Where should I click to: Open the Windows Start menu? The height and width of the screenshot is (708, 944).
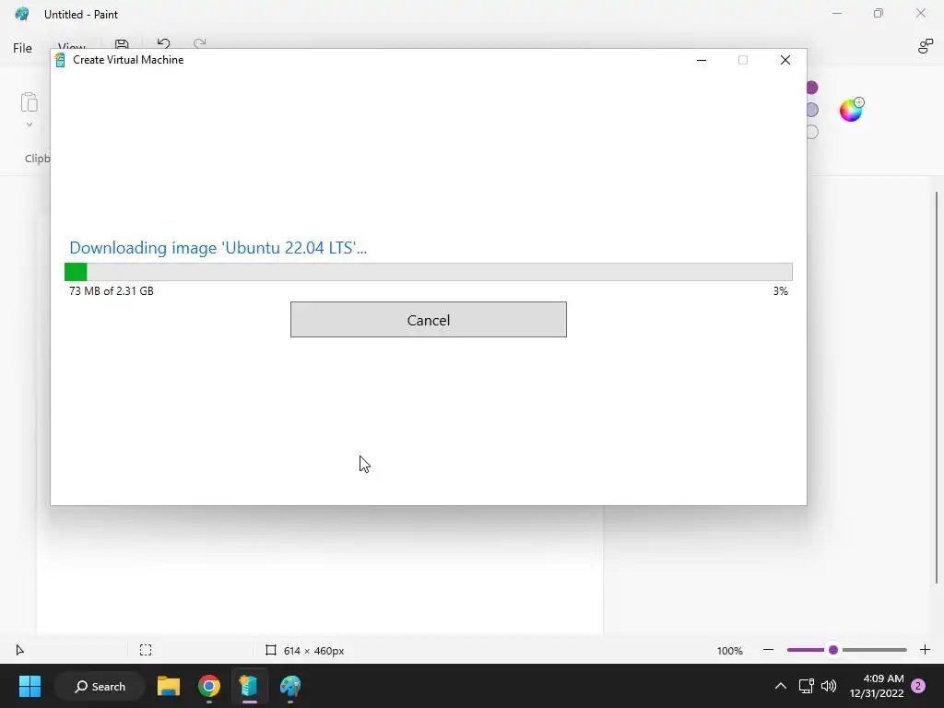coord(29,686)
